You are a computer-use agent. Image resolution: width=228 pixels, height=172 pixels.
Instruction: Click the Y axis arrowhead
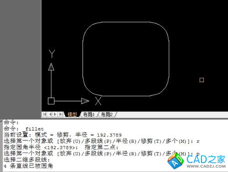pyautogui.click(x=51, y=67)
